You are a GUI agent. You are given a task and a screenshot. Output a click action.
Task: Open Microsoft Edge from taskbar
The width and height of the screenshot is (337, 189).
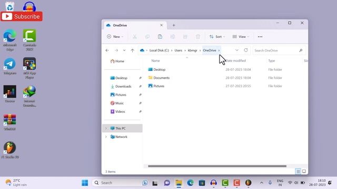point(190,183)
